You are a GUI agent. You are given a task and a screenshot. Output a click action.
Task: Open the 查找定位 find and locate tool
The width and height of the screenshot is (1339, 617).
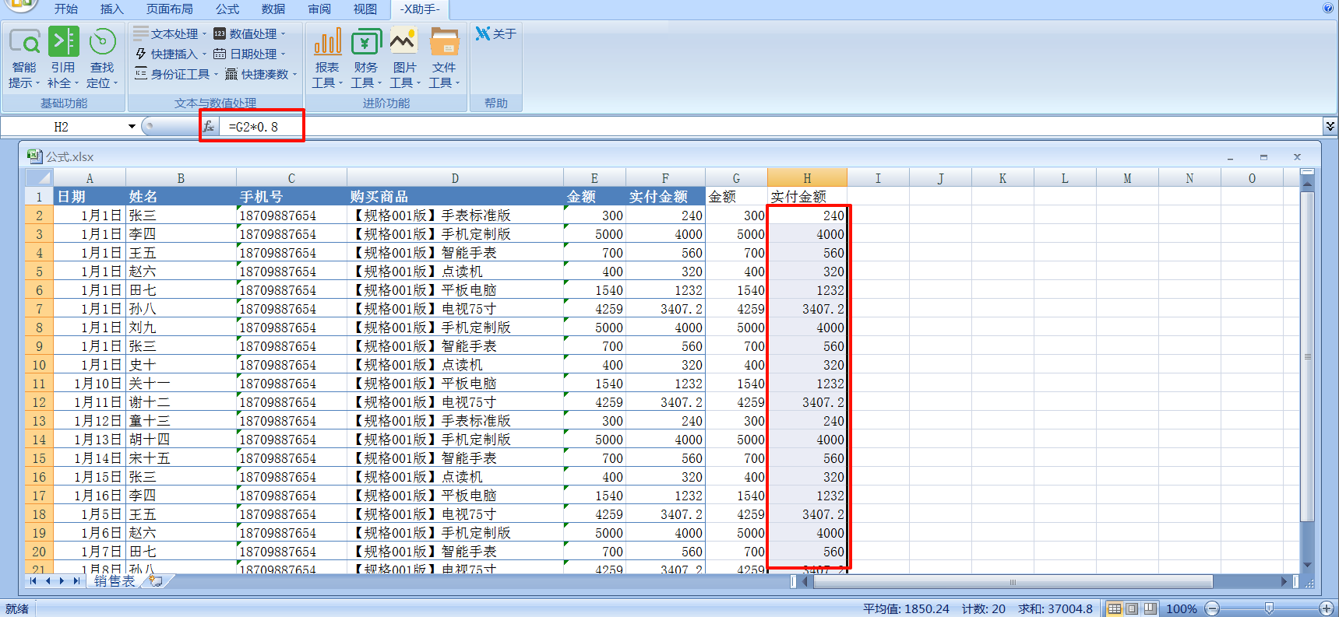pos(102,58)
